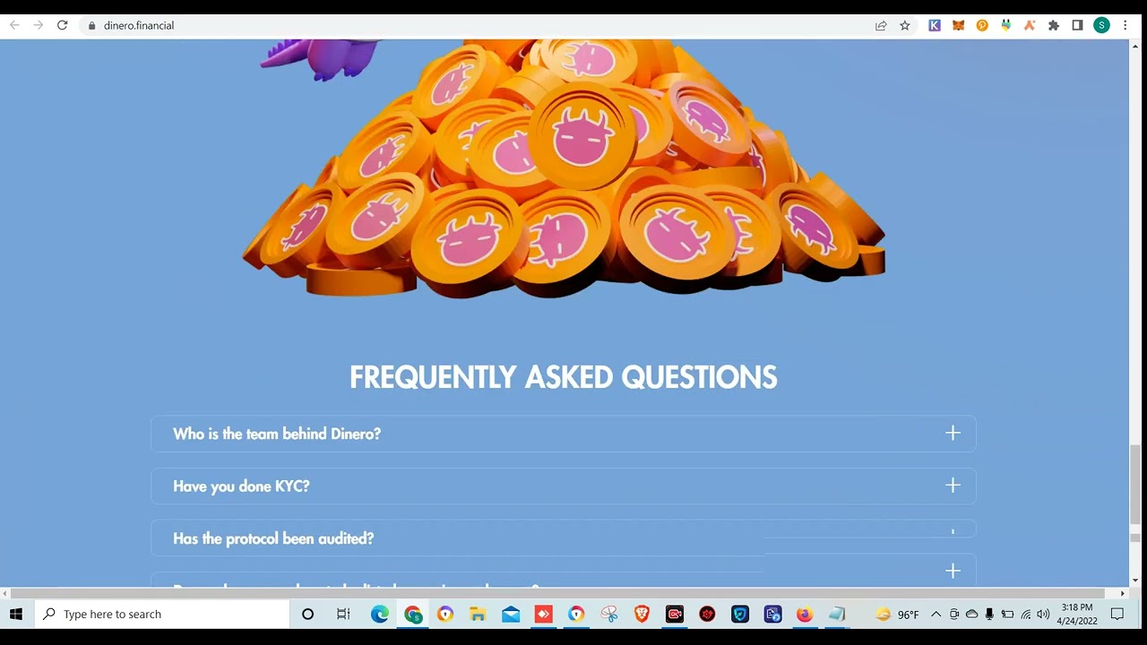Click the taskbar search box

[162, 614]
